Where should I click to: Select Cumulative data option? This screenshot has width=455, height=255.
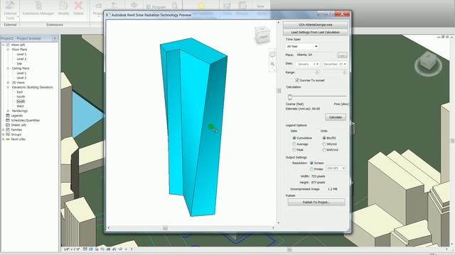click(x=294, y=138)
